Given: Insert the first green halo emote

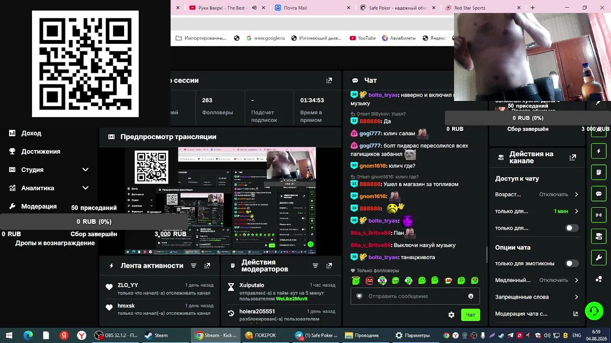Looking at the screenshot, I should [x=356, y=281].
